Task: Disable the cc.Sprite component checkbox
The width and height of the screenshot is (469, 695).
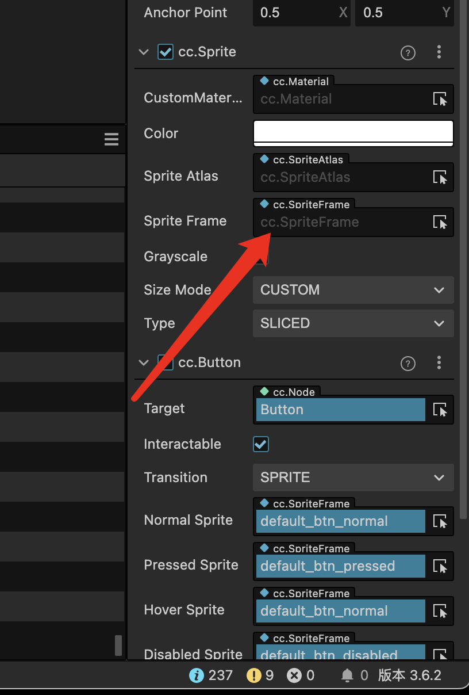Action: [166, 52]
